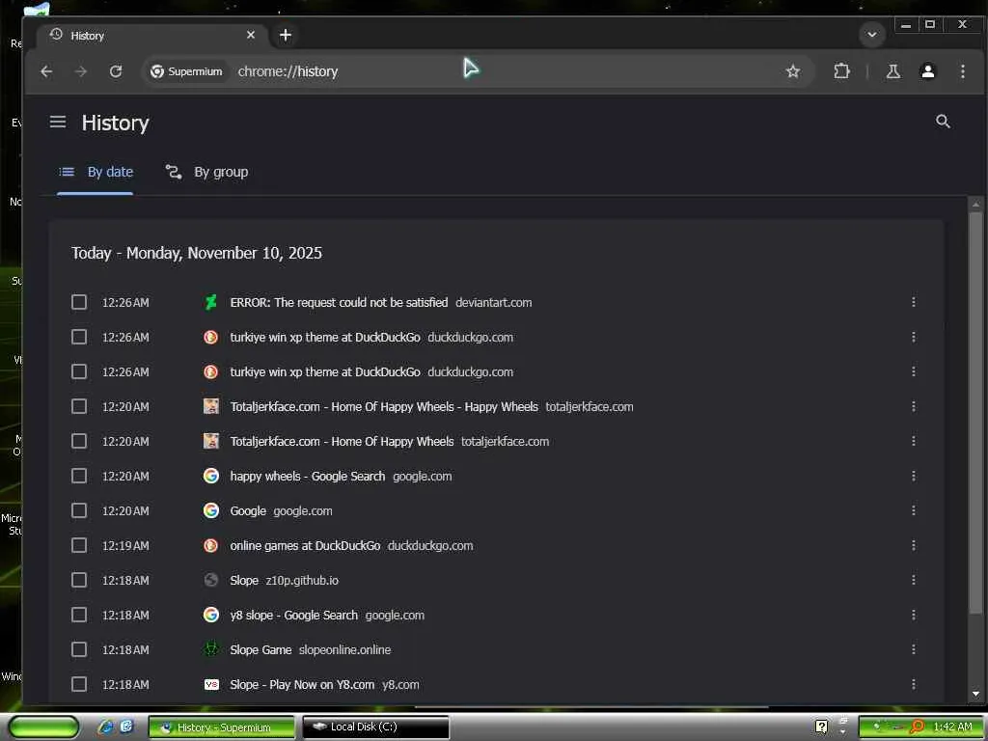
Task: Click the history list vertical scrollbar thumb
Action: tap(975, 413)
